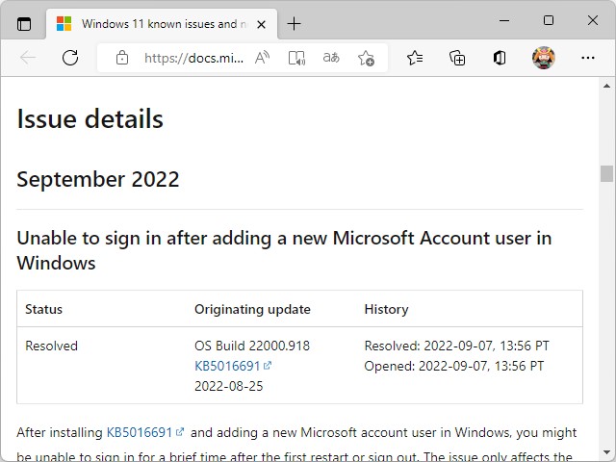Click the Originating update column header
The height and width of the screenshot is (462, 616).
click(x=252, y=309)
